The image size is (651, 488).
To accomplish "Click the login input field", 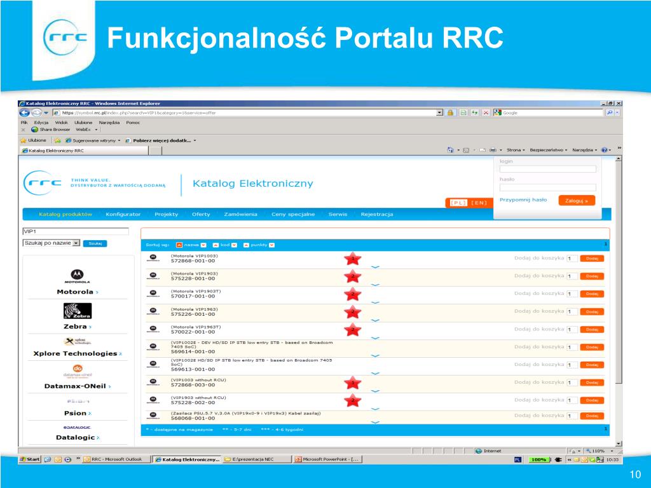I will [547, 169].
